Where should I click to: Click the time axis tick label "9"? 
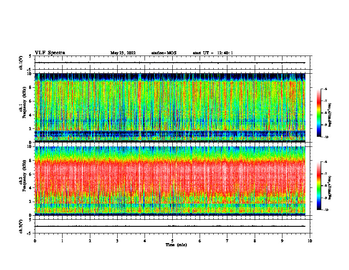point(282,241)
